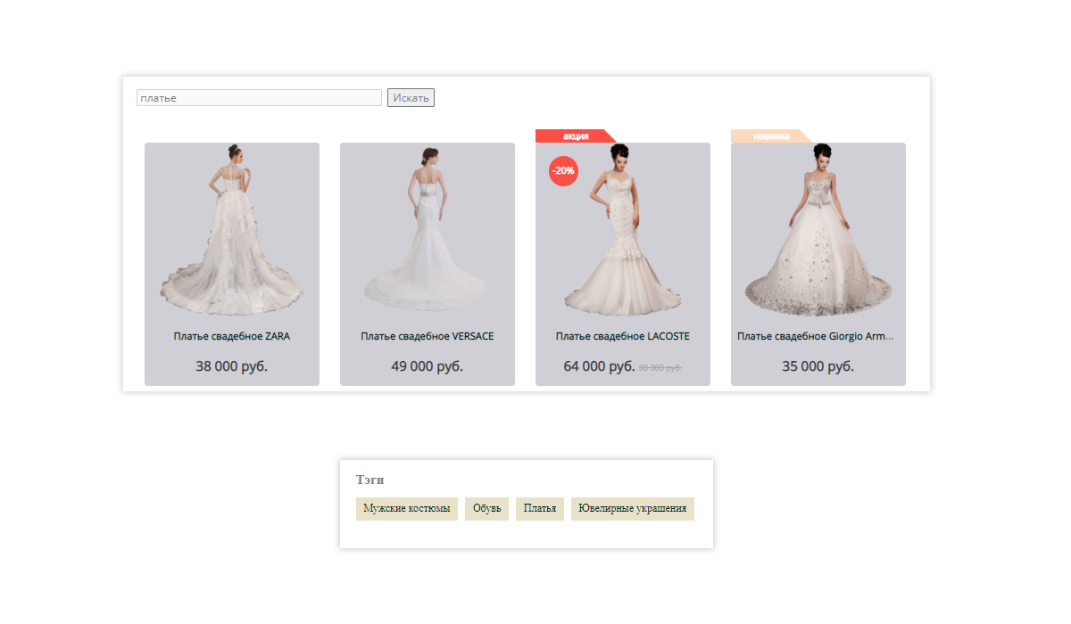Click the red -20% discount badge
1071x624 pixels.
(x=563, y=170)
